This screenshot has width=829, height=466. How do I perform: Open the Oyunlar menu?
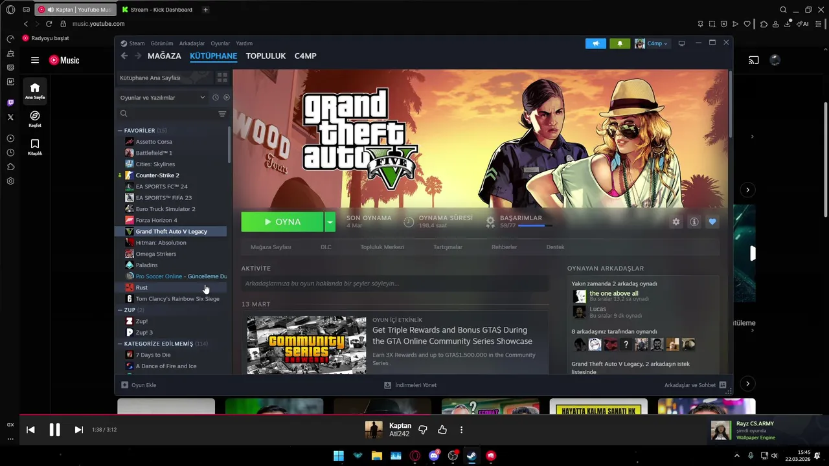coord(220,43)
